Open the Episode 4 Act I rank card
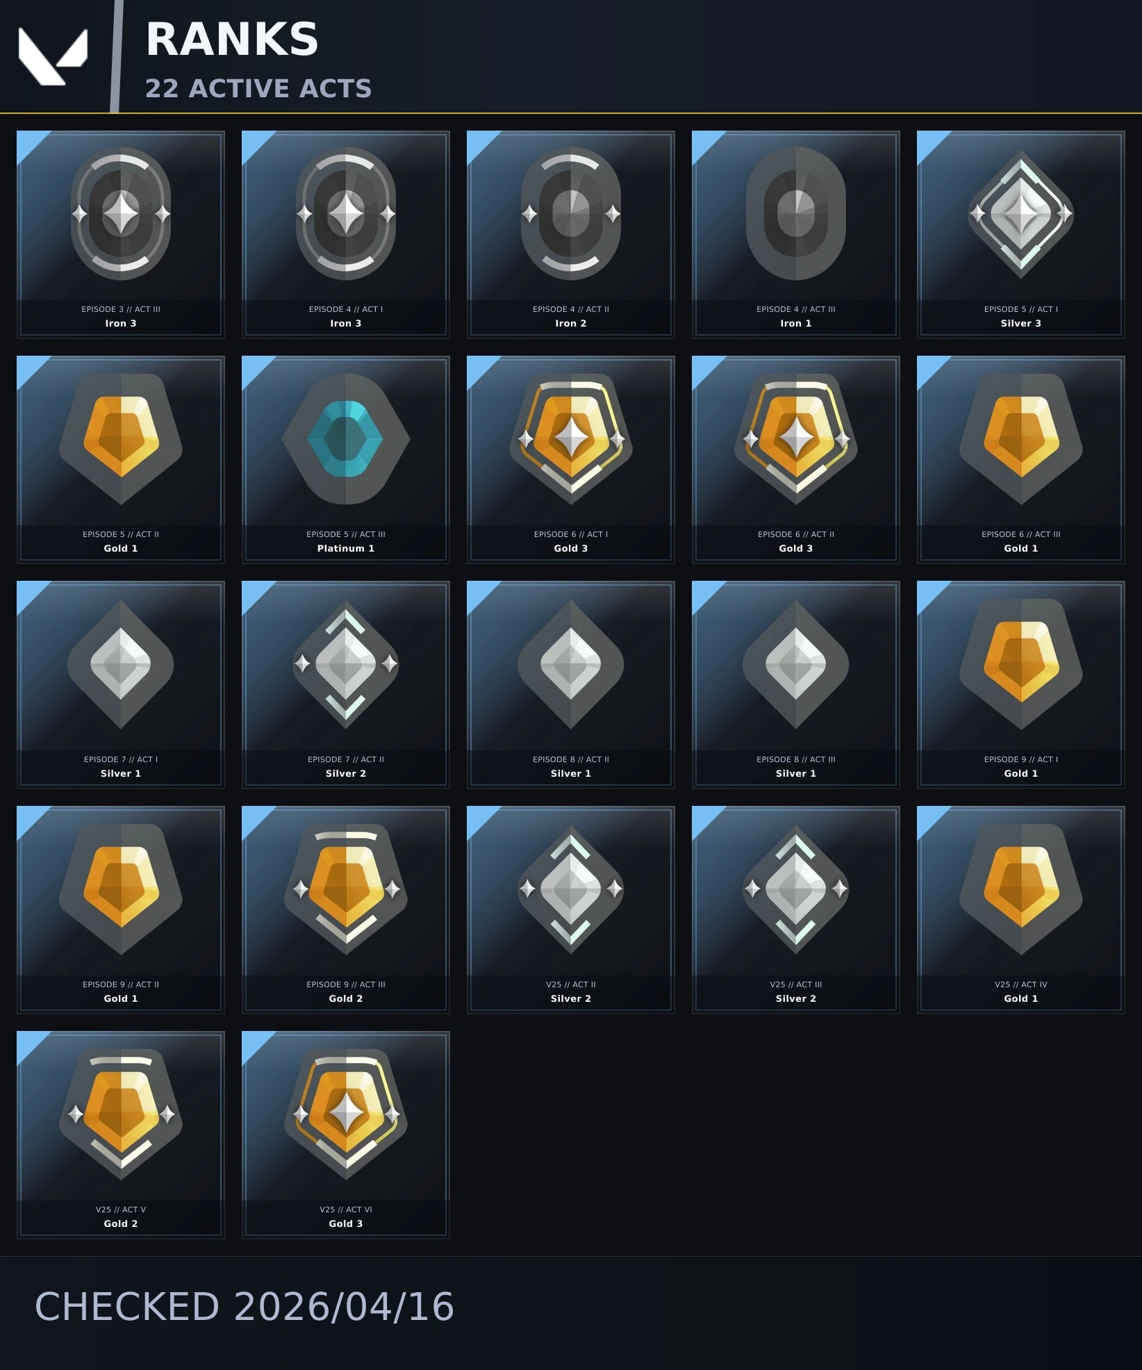This screenshot has height=1370, width=1142. (x=346, y=235)
